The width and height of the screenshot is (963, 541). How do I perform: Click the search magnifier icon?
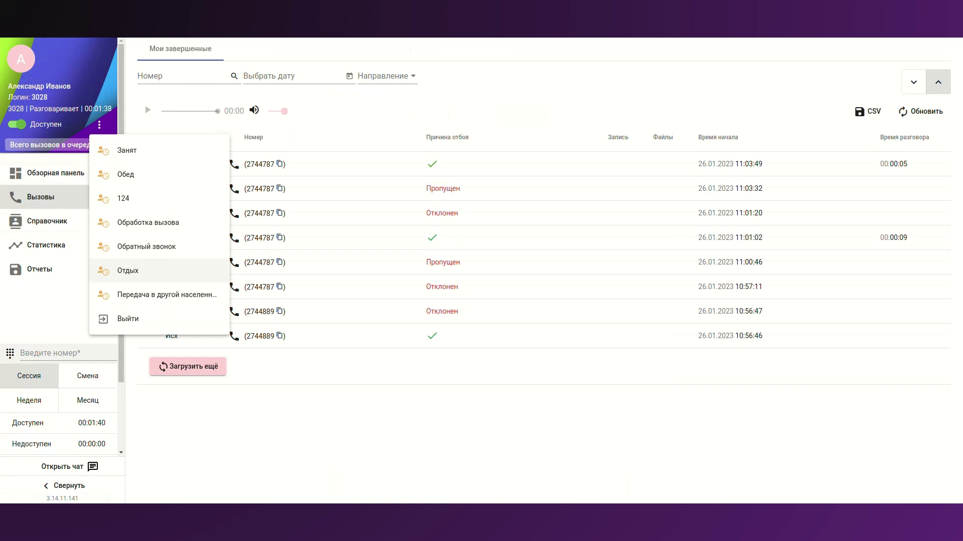pyautogui.click(x=234, y=76)
